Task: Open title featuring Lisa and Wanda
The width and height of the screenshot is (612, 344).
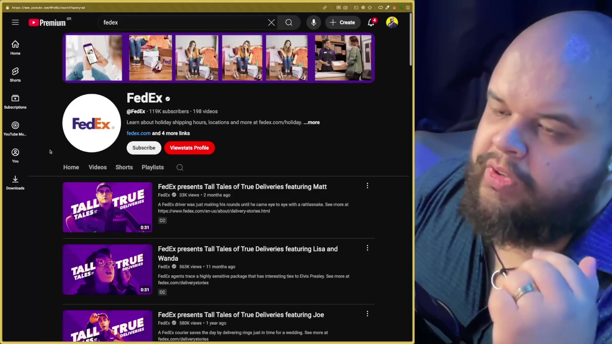Action: [x=248, y=254]
